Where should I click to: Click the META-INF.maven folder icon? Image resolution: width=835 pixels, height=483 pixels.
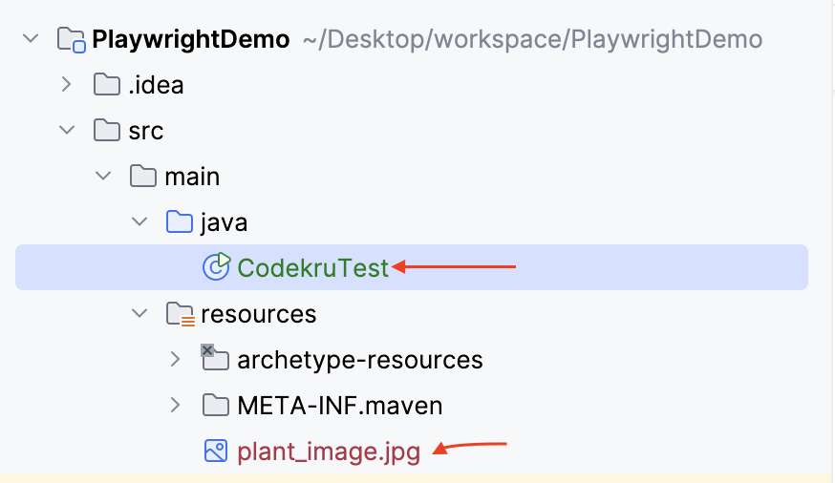coord(216,406)
